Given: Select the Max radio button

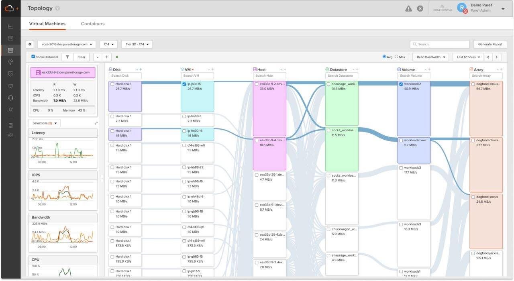Looking at the screenshot, I should pos(396,57).
